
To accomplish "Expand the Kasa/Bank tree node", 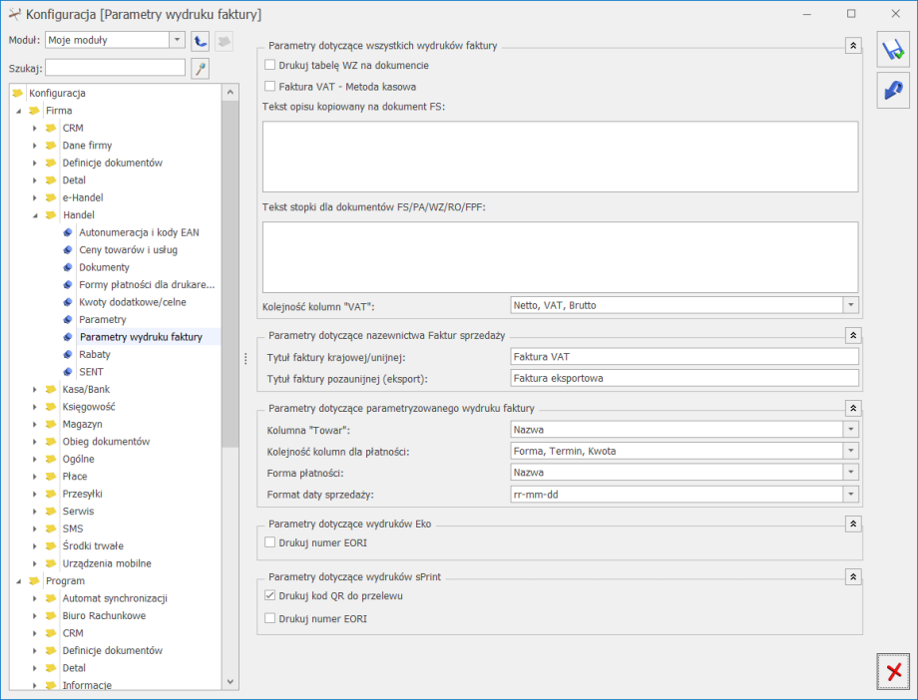I will click(x=35, y=389).
